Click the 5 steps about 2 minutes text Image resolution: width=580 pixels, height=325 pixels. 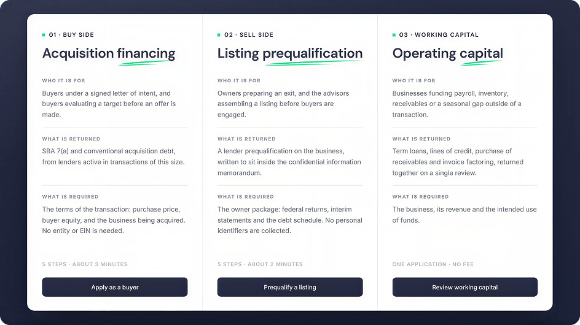point(260,264)
